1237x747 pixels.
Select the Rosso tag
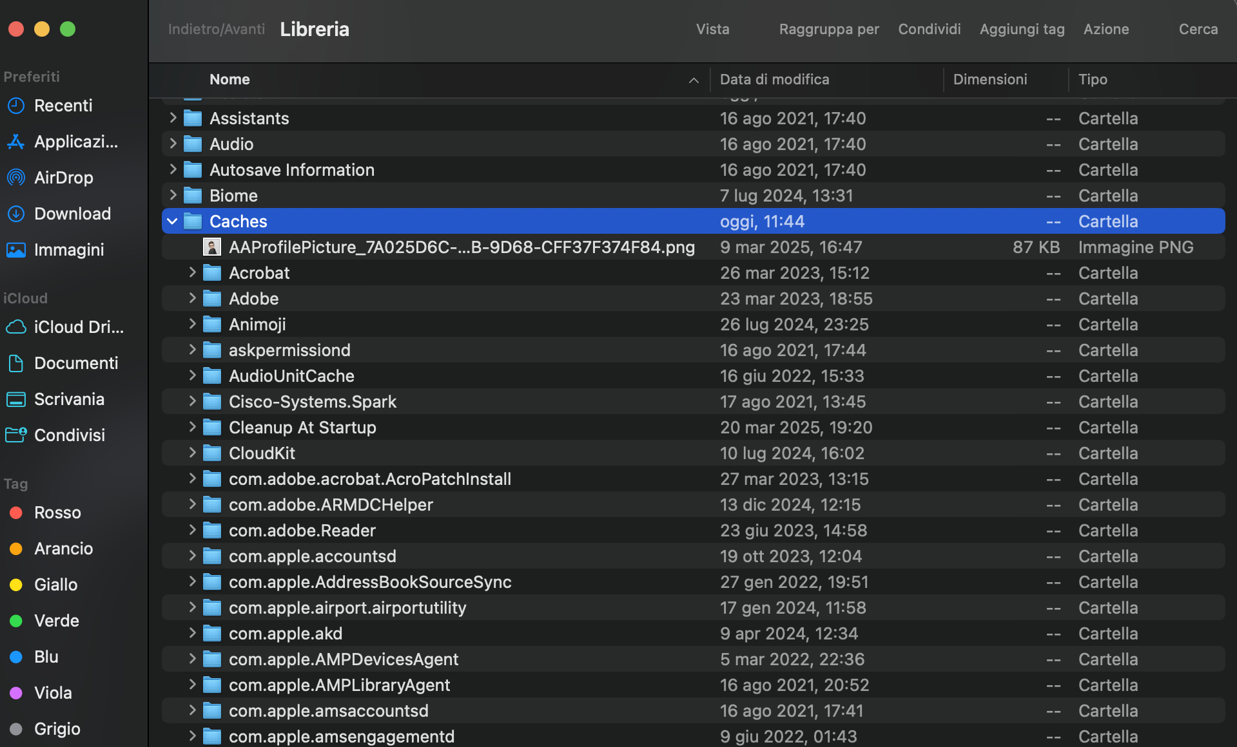[57, 512]
